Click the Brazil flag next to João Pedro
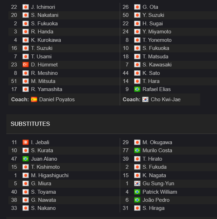Screen dimensions: 217x219 coord(137,200)
